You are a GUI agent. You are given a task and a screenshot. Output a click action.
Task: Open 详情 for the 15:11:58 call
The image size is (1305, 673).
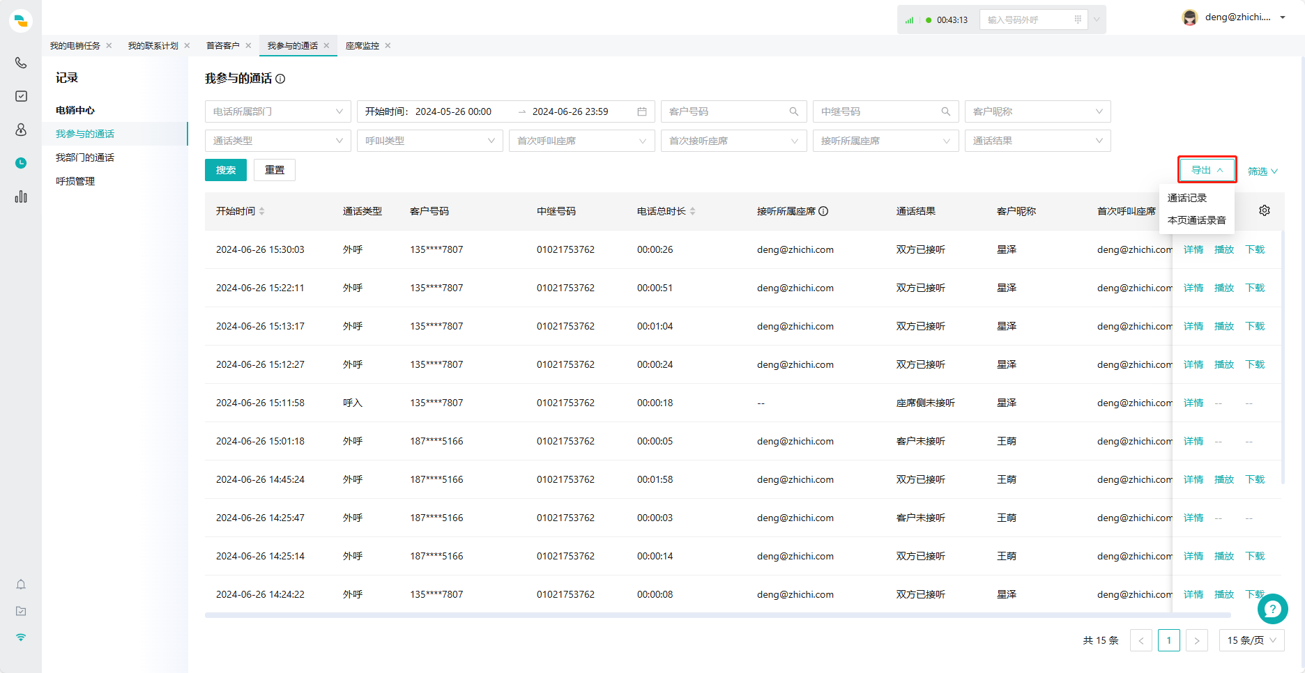tap(1193, 403)
